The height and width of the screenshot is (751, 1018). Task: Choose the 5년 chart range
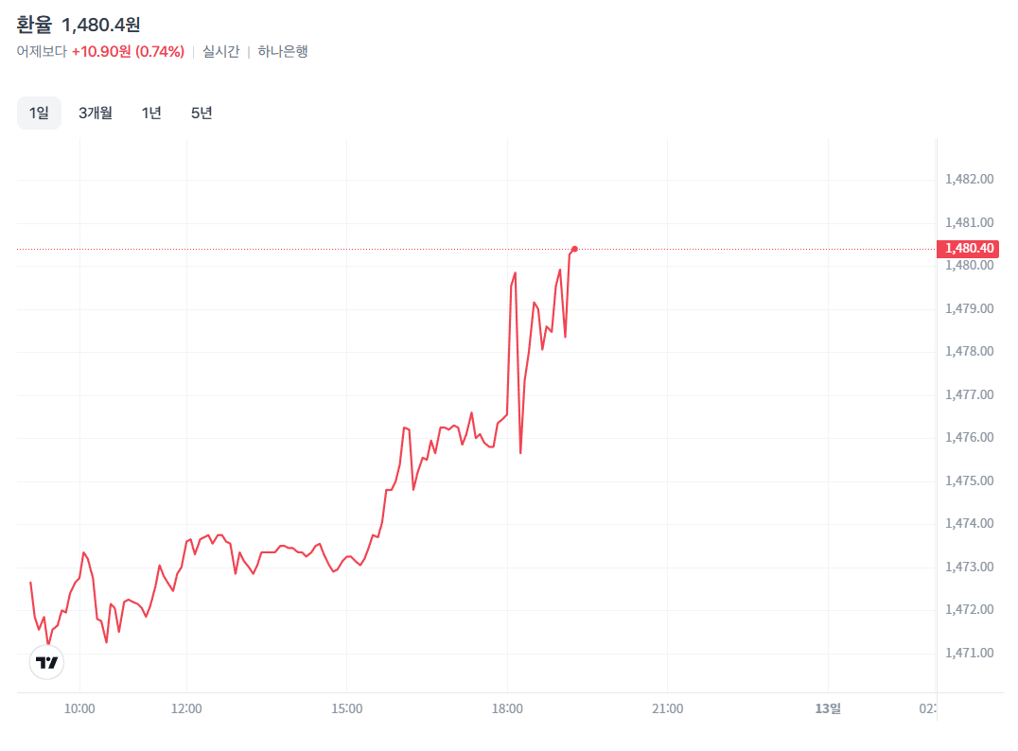pyautogui.click(x=202, y=114)
